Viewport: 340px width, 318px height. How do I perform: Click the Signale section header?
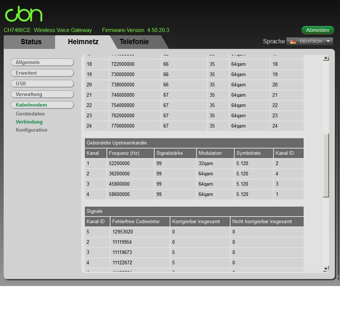[194, 211]
